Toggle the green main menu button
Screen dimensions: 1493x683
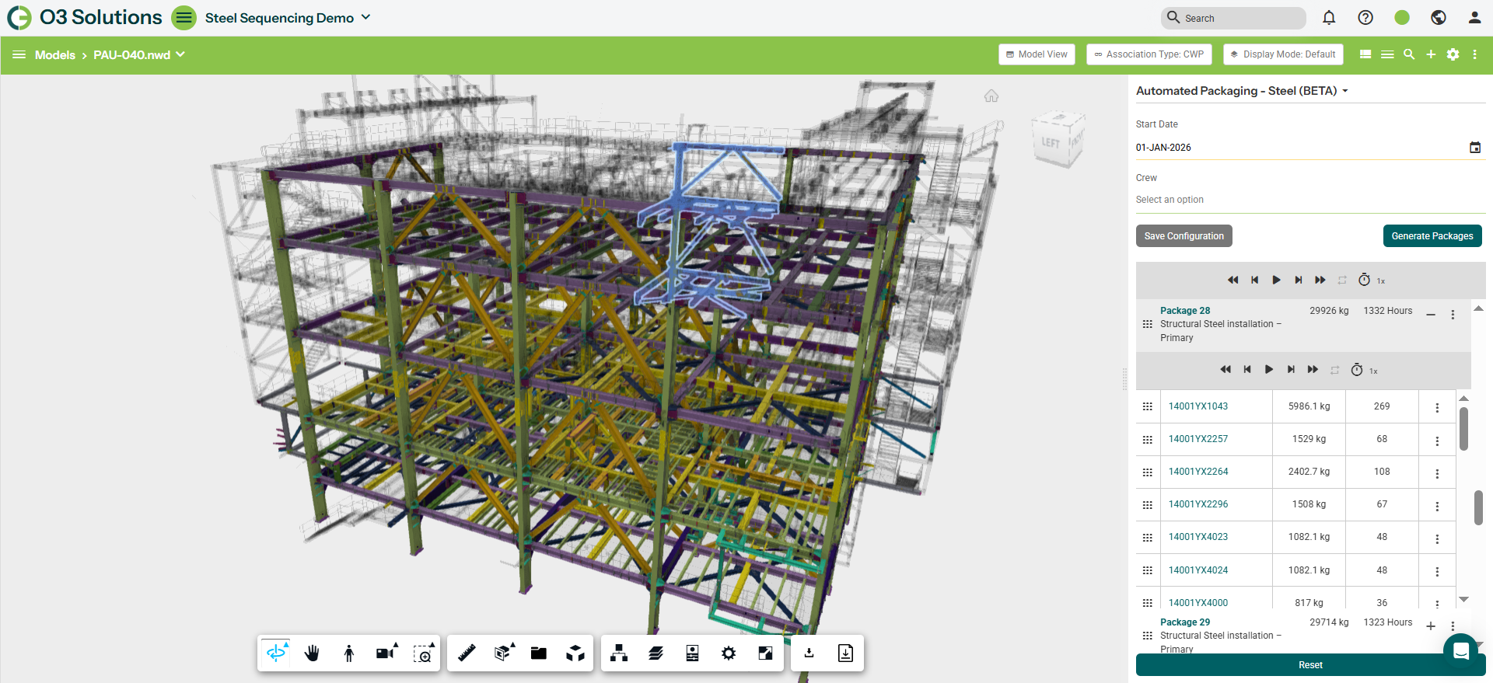coord(184,18)
